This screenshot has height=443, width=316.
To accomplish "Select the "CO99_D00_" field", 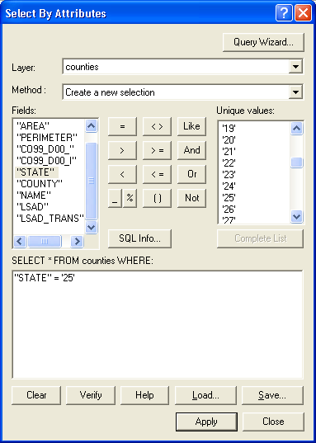I will pyautogui.click(x=45, y=149).
